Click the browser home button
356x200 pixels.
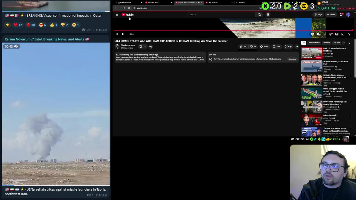click(129, 8)
